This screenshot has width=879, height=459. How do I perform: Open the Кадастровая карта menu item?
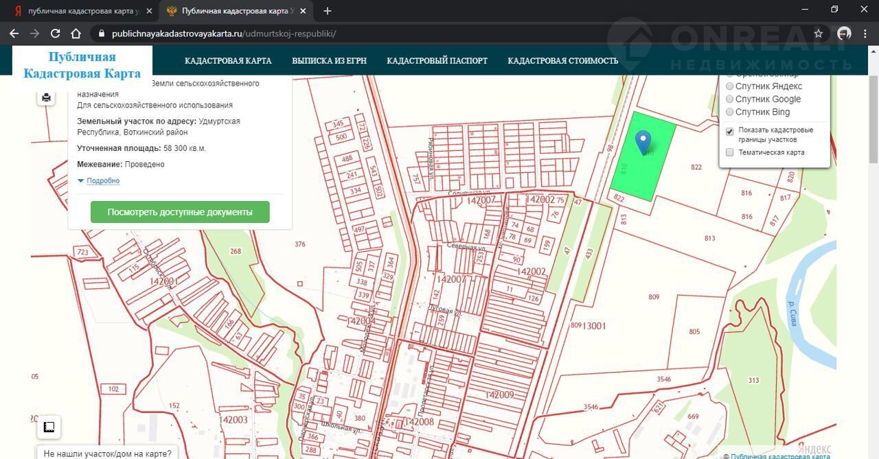(x=228, y=61)
